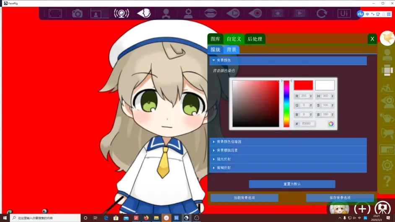Viewport: 395px width, 222px height.
Task: Open Firefox from the taskbar
Action: (x=146, y=218)
